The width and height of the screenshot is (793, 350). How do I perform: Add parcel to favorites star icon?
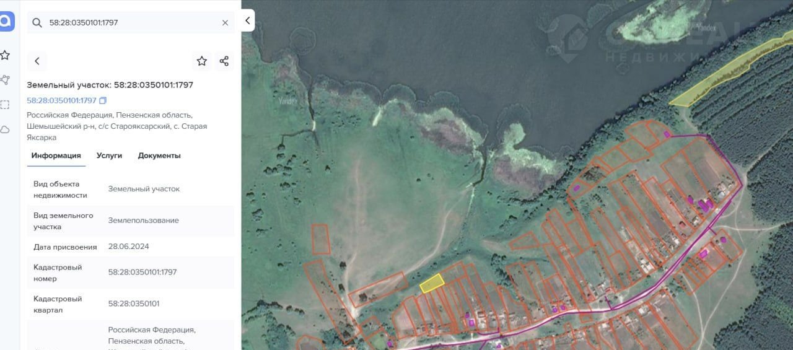tap(201, 61)
